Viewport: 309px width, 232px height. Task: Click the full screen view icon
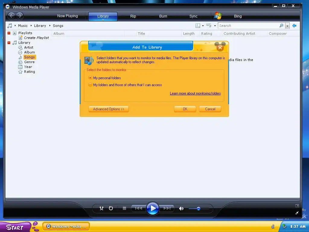297,206
